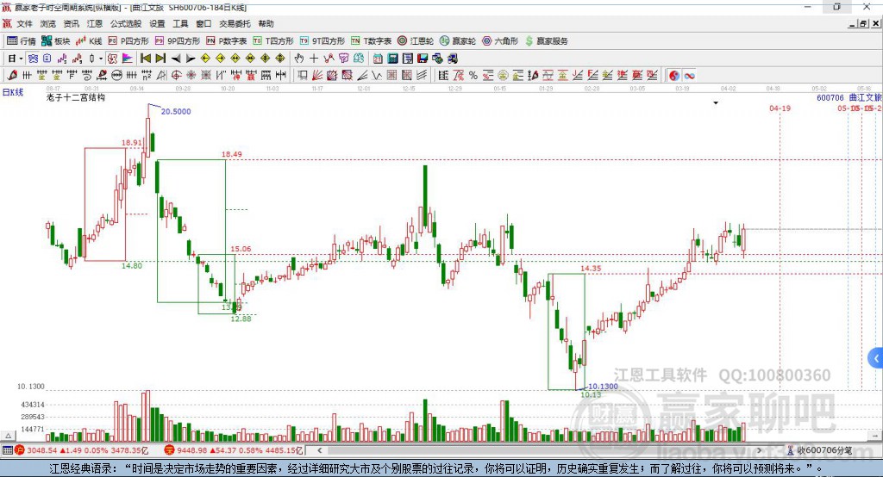Open the calendar date icon
Screen dimensions: 883x477
[378, 59]
